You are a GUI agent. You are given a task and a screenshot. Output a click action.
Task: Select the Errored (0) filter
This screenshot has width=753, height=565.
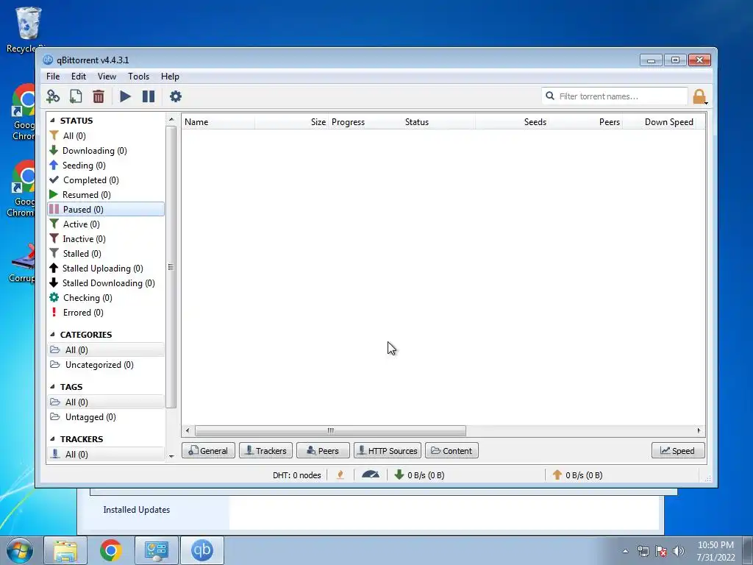click(106, 313)
